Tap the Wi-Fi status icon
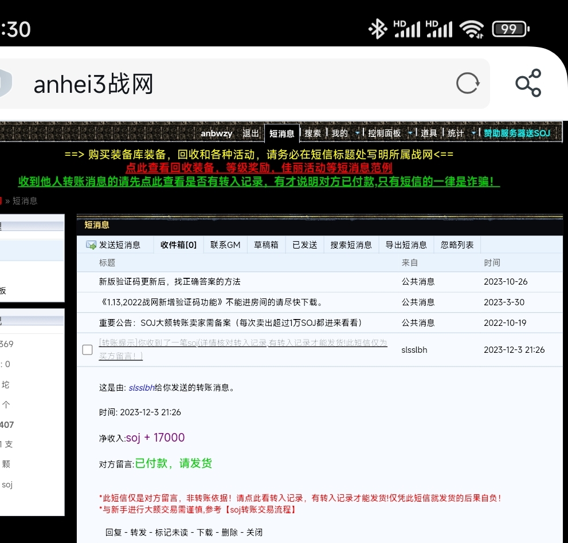Screen dimensions: 568x543 [471, 29]
